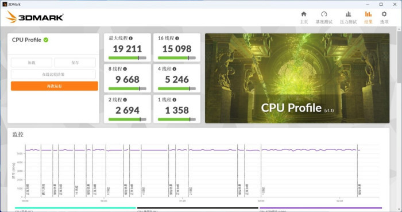This screenshot has width=402, height=212.
Task: Click the 02:00 time label on chart axis
Action: pos(261,201)
